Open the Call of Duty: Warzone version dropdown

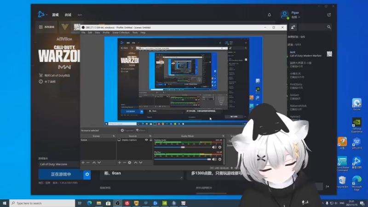59,164
